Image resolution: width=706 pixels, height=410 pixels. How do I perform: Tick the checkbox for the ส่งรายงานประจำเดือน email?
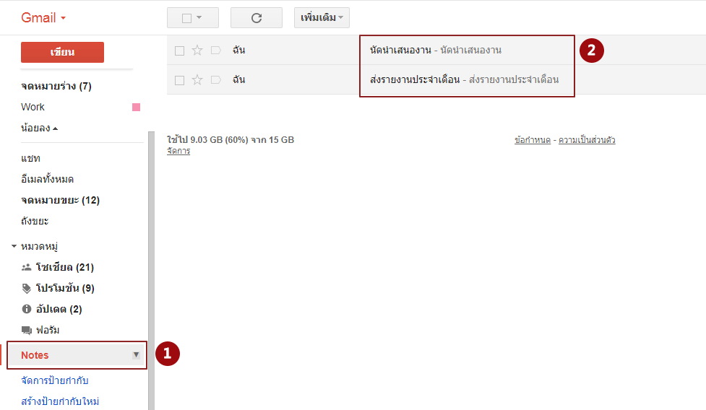[180, 80]
